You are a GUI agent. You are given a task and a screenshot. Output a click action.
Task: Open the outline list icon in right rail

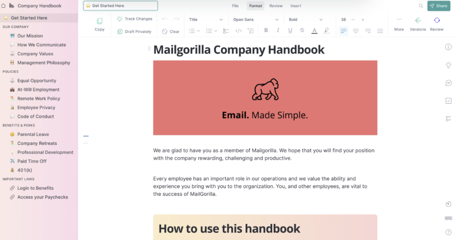pyautogui.click(x=448, y=119)
